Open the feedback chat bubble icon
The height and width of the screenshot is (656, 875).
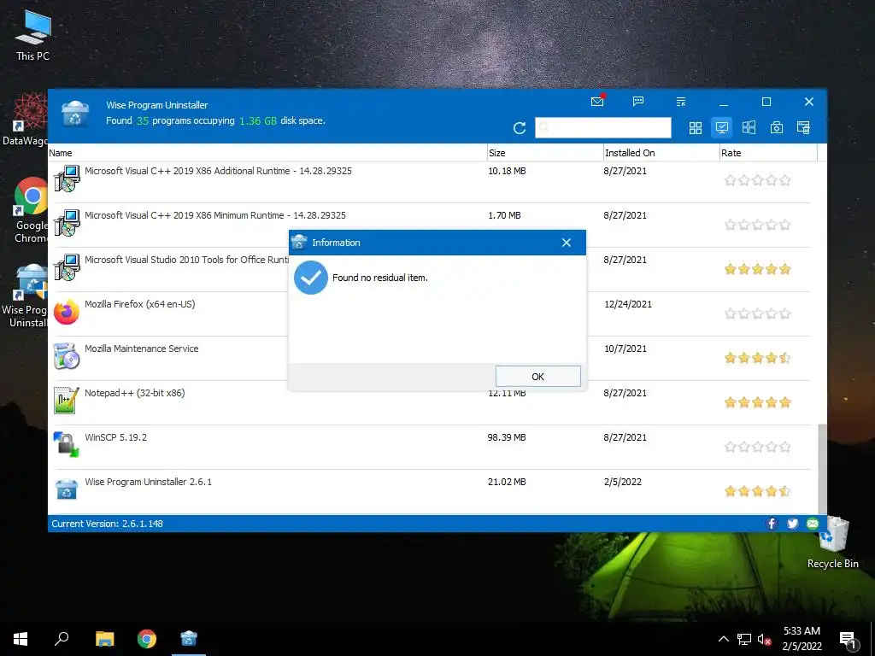[x=637, y=101]
